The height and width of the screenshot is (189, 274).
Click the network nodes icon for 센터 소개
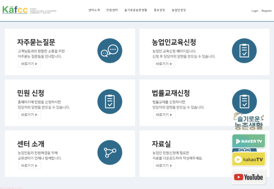(110, 153)
